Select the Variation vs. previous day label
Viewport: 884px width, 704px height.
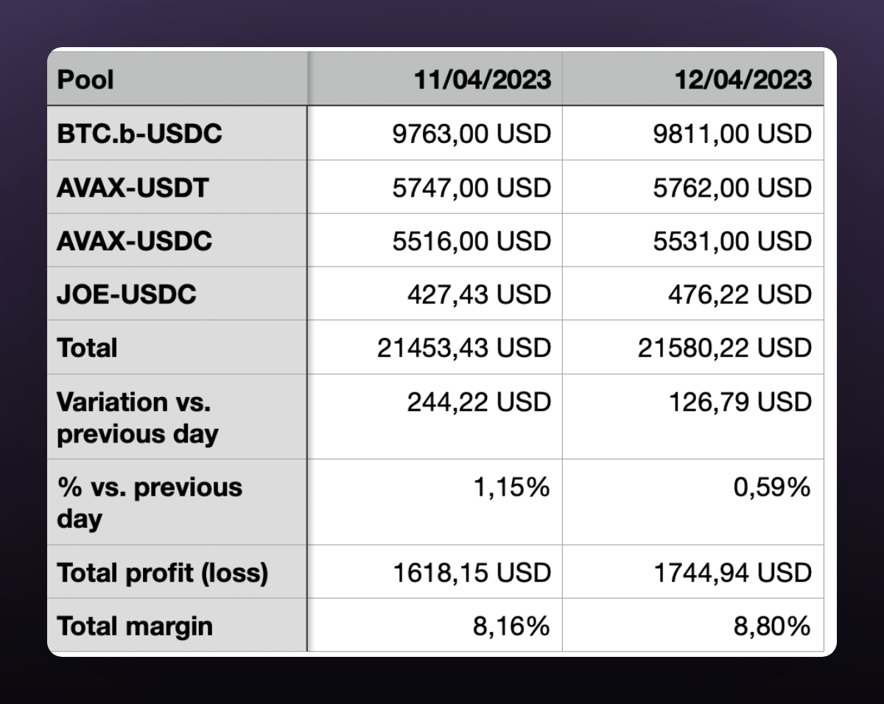138,418
